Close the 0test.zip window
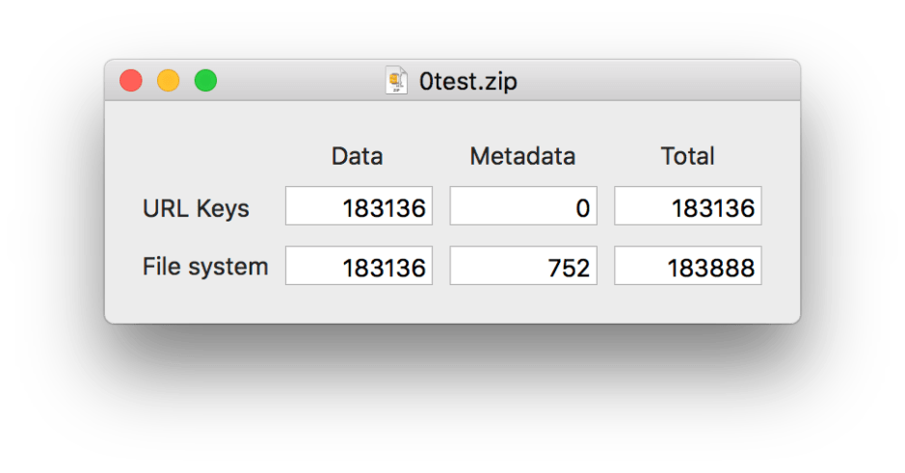Image resolution: width=905 pixels, height=473 pixels. [x=131, y=81]
